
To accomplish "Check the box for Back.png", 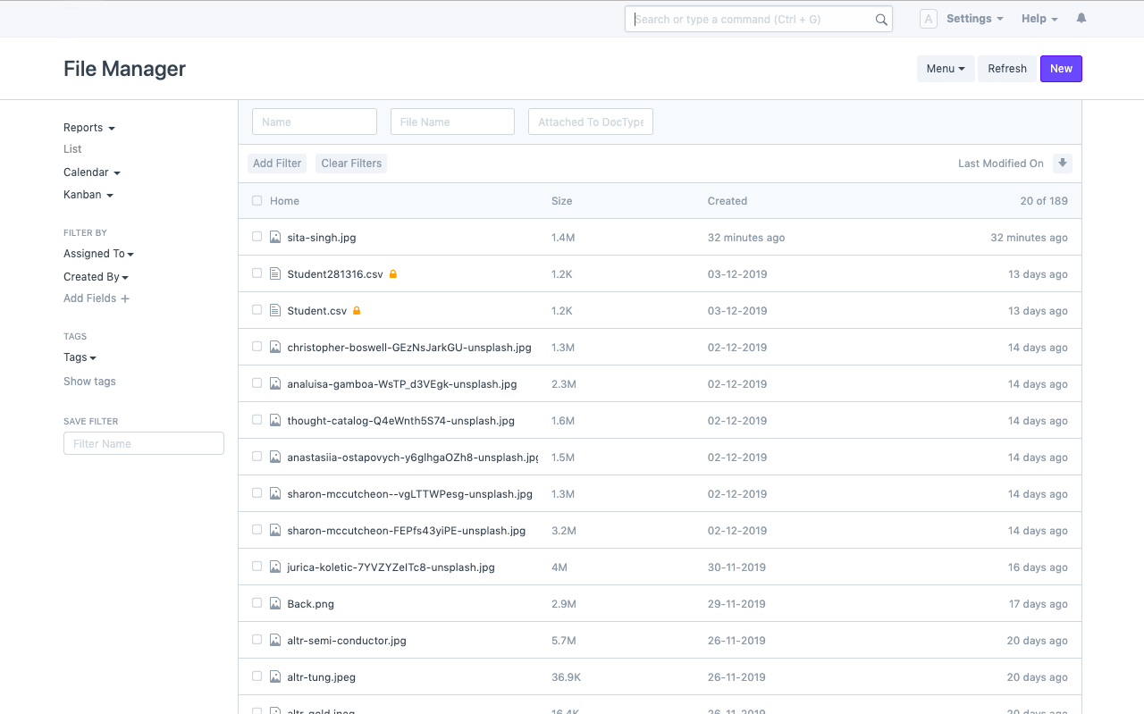I will 257,603.
